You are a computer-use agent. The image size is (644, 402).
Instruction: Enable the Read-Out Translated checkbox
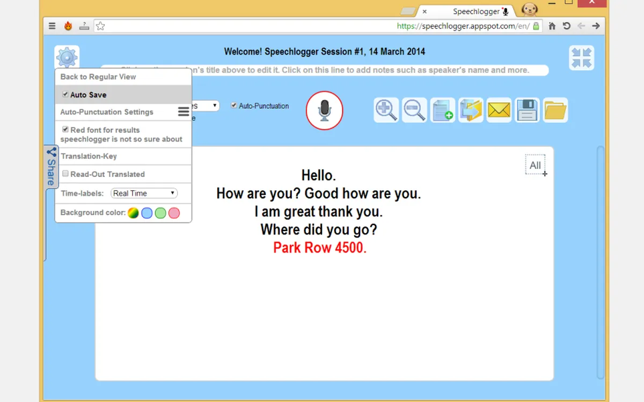65,174
